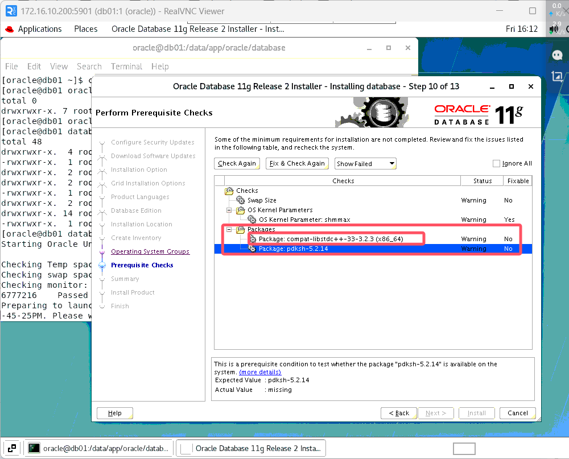Click the folder icon next to Packages
Image resolution: width=569 pixels, height=459 pixels.
point(241,229)
